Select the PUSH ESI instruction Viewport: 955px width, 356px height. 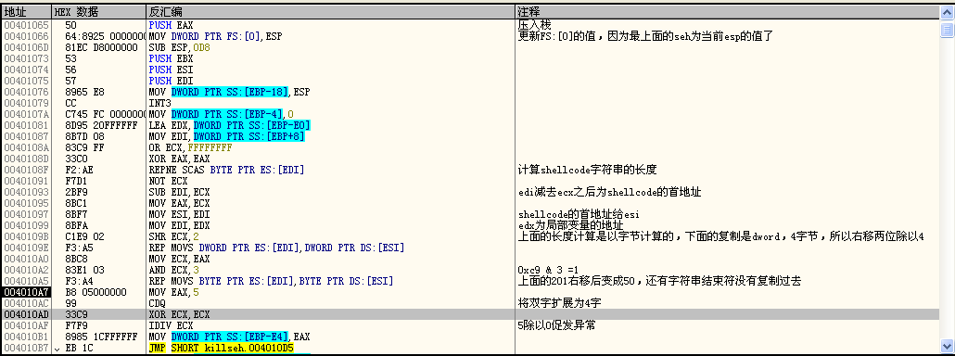[x=171, y=69]
